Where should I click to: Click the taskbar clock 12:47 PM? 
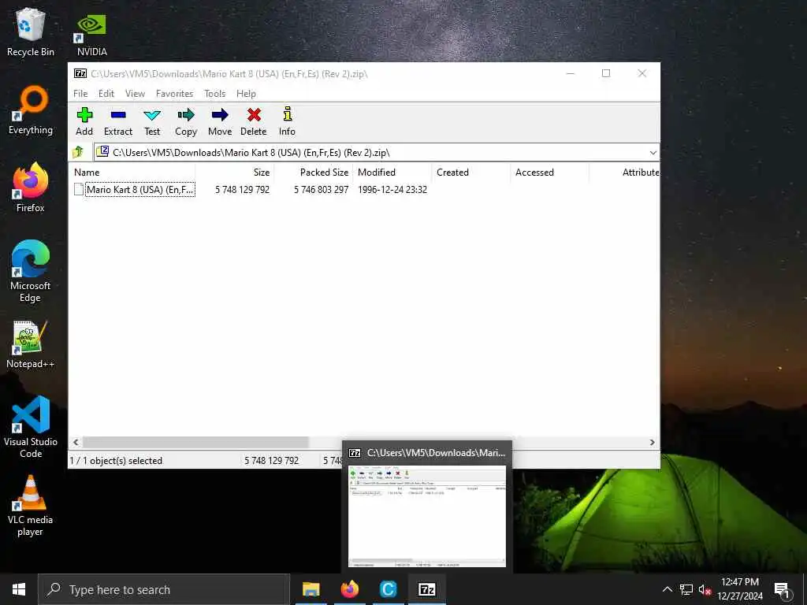point(739,582)
